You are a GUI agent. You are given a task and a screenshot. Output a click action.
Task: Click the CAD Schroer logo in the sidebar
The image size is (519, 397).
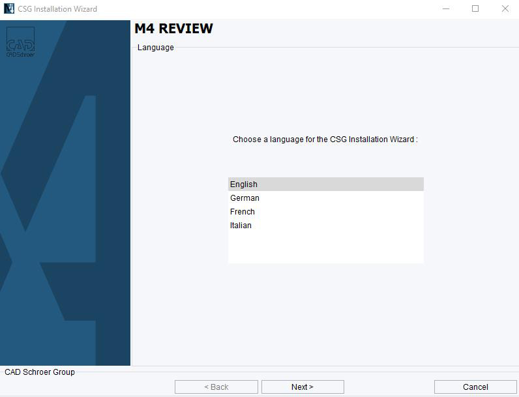[20, 42]
